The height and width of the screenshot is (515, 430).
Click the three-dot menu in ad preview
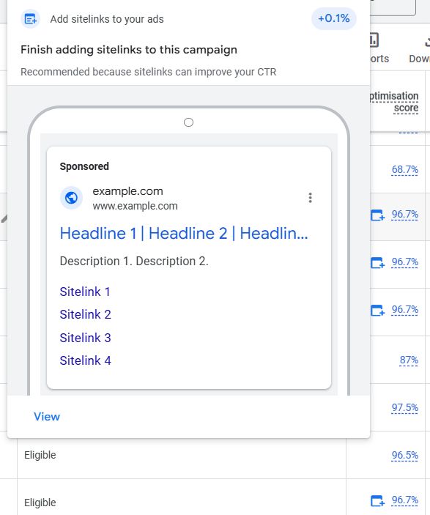click(310, 198)
